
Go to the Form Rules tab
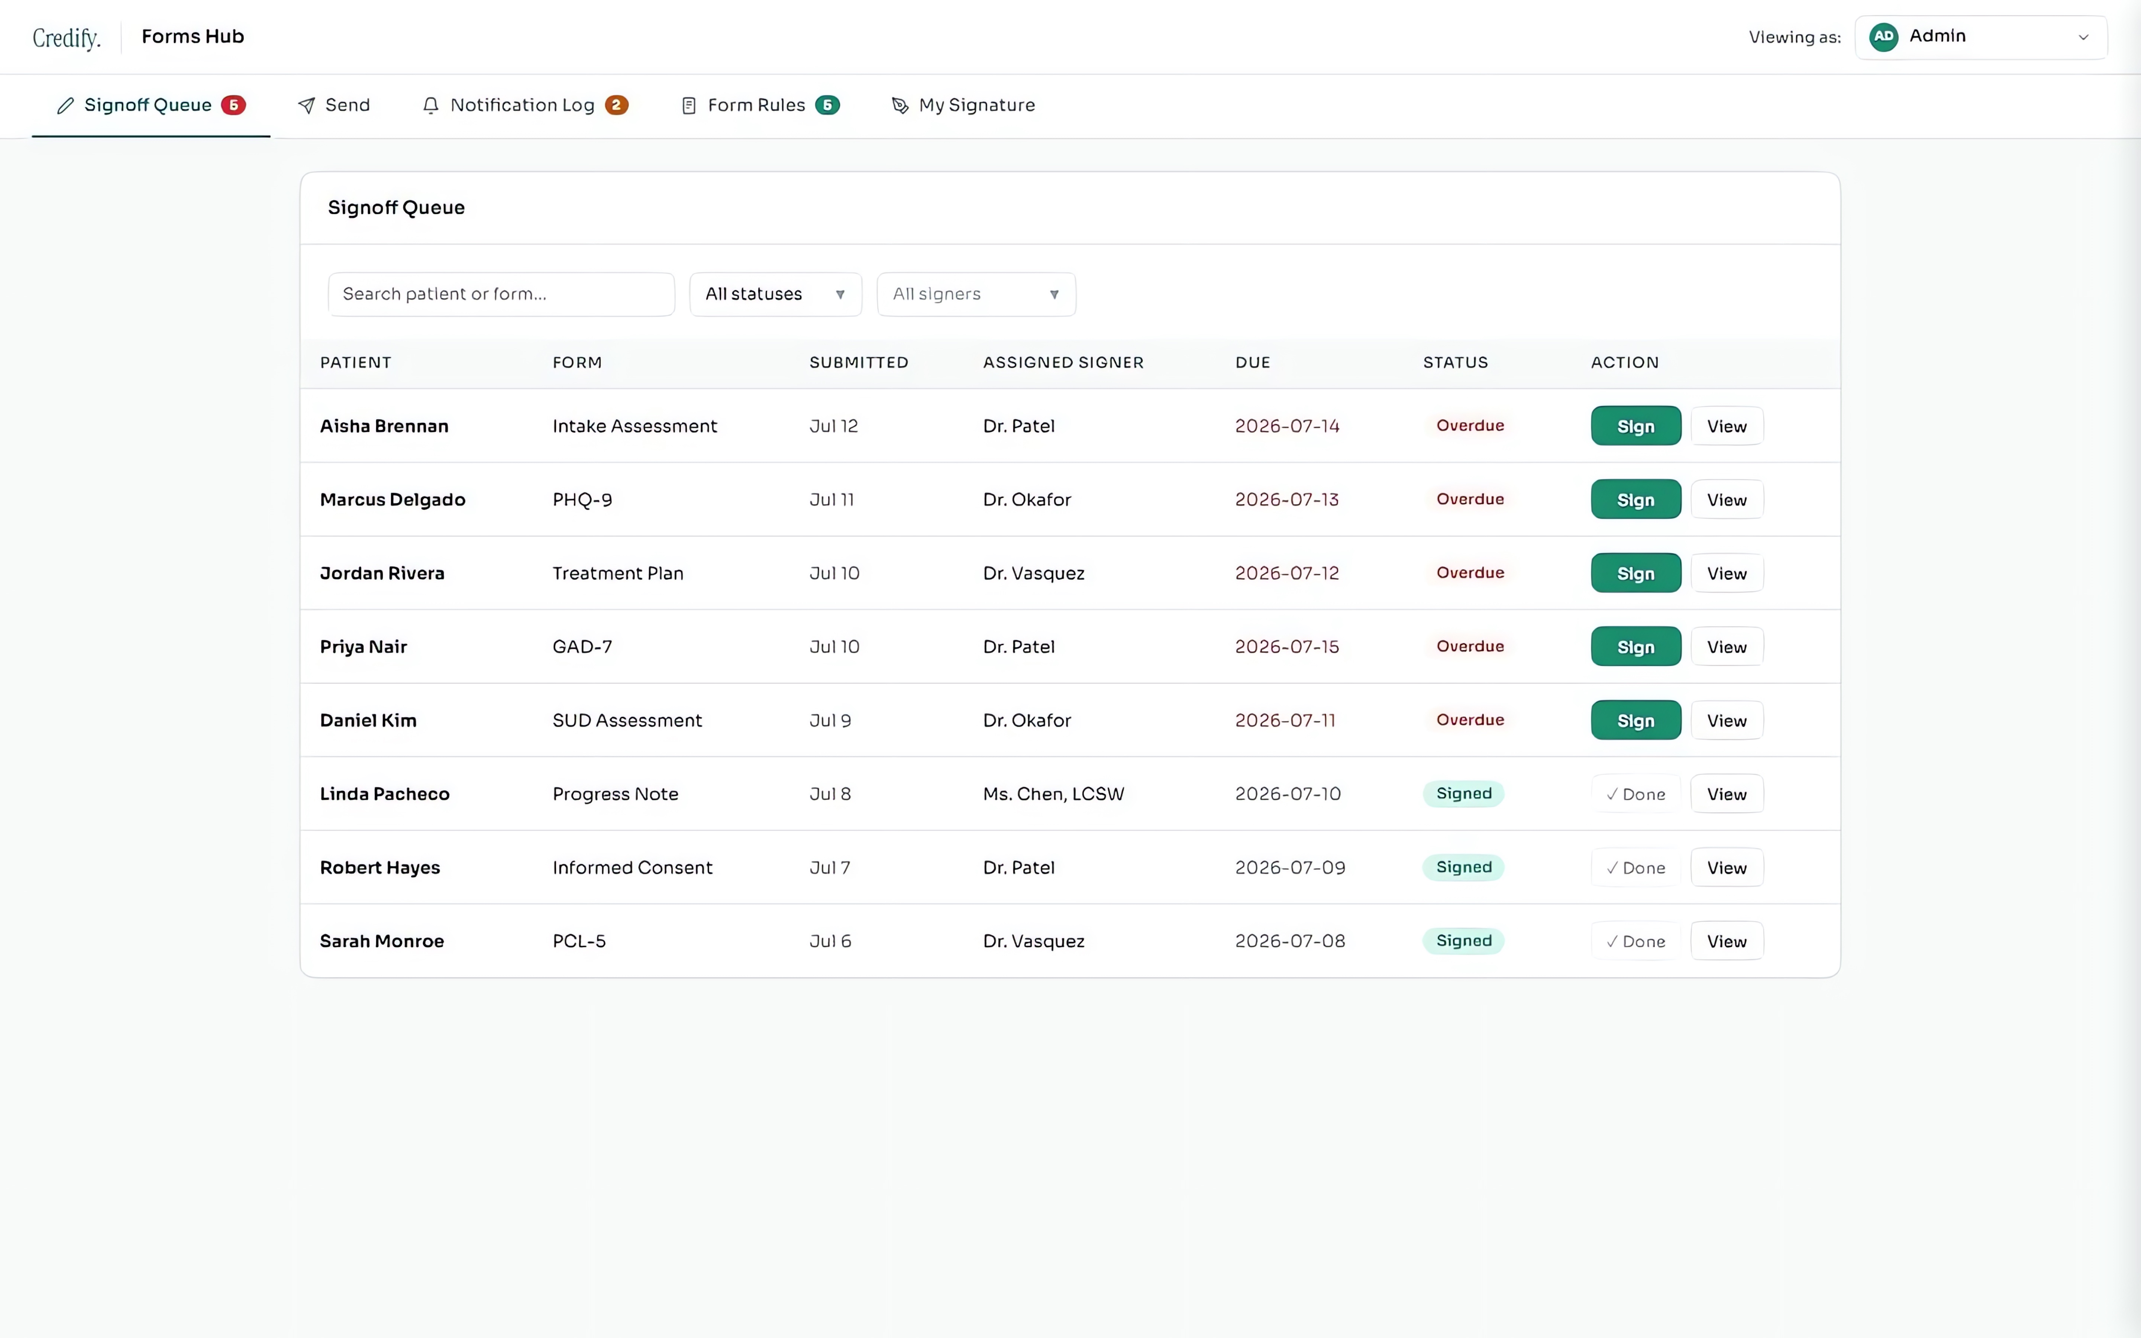[x=761, y=105]
